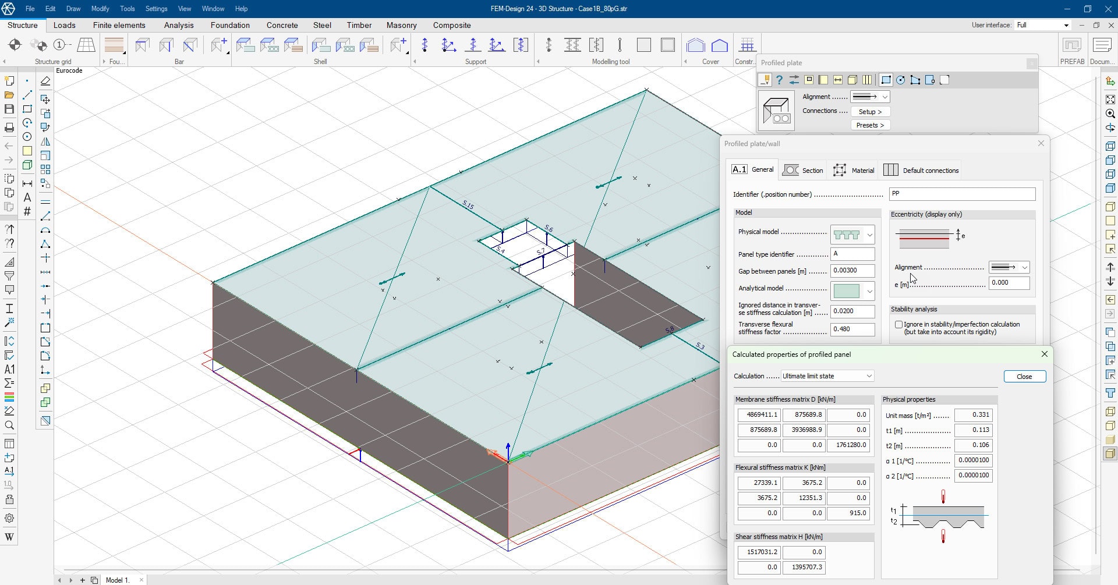Open the Analytical model color dropdown

coord(869,291)
